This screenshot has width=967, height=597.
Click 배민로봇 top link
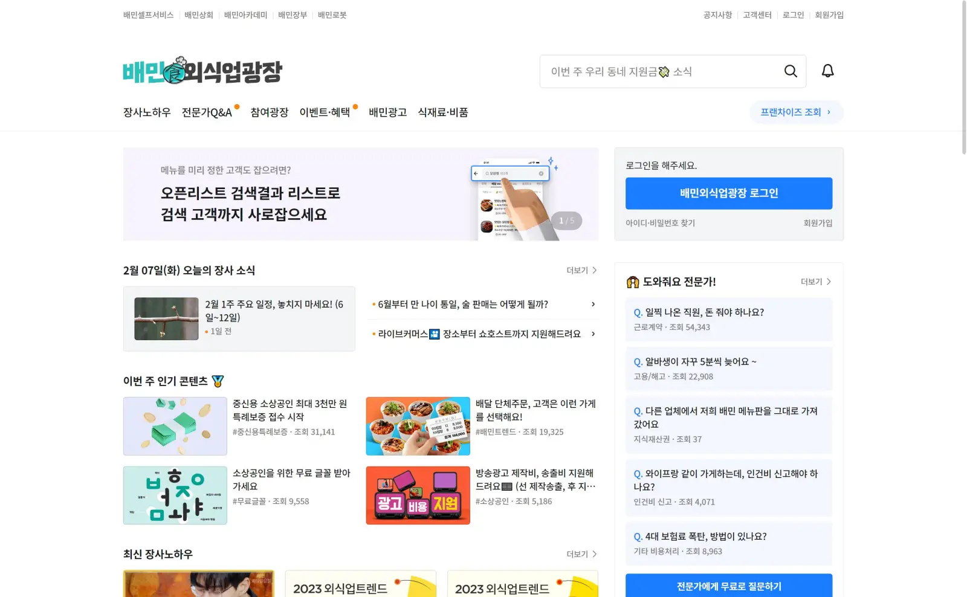[x=332, y=15]
